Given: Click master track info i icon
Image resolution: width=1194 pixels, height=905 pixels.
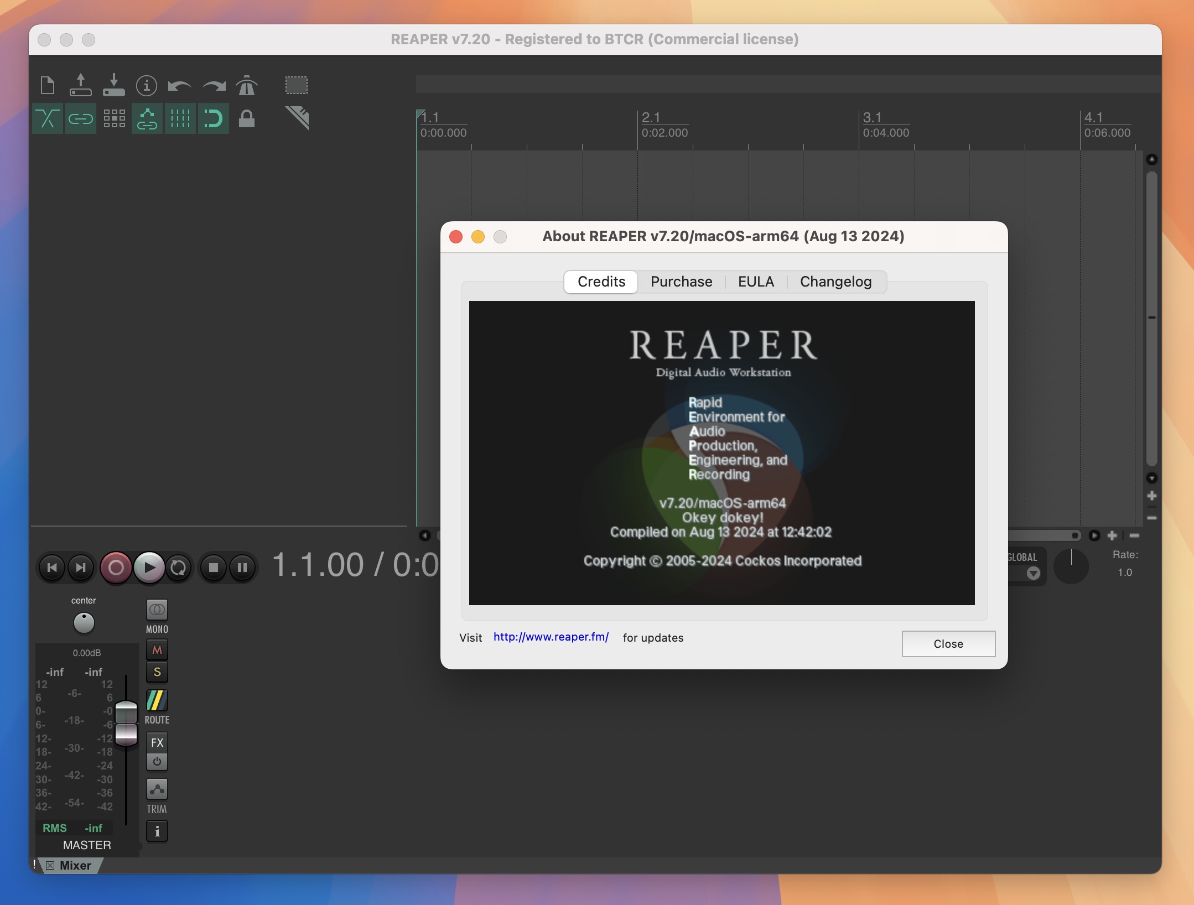Looking at the screenshot, I should pos(157,831).
